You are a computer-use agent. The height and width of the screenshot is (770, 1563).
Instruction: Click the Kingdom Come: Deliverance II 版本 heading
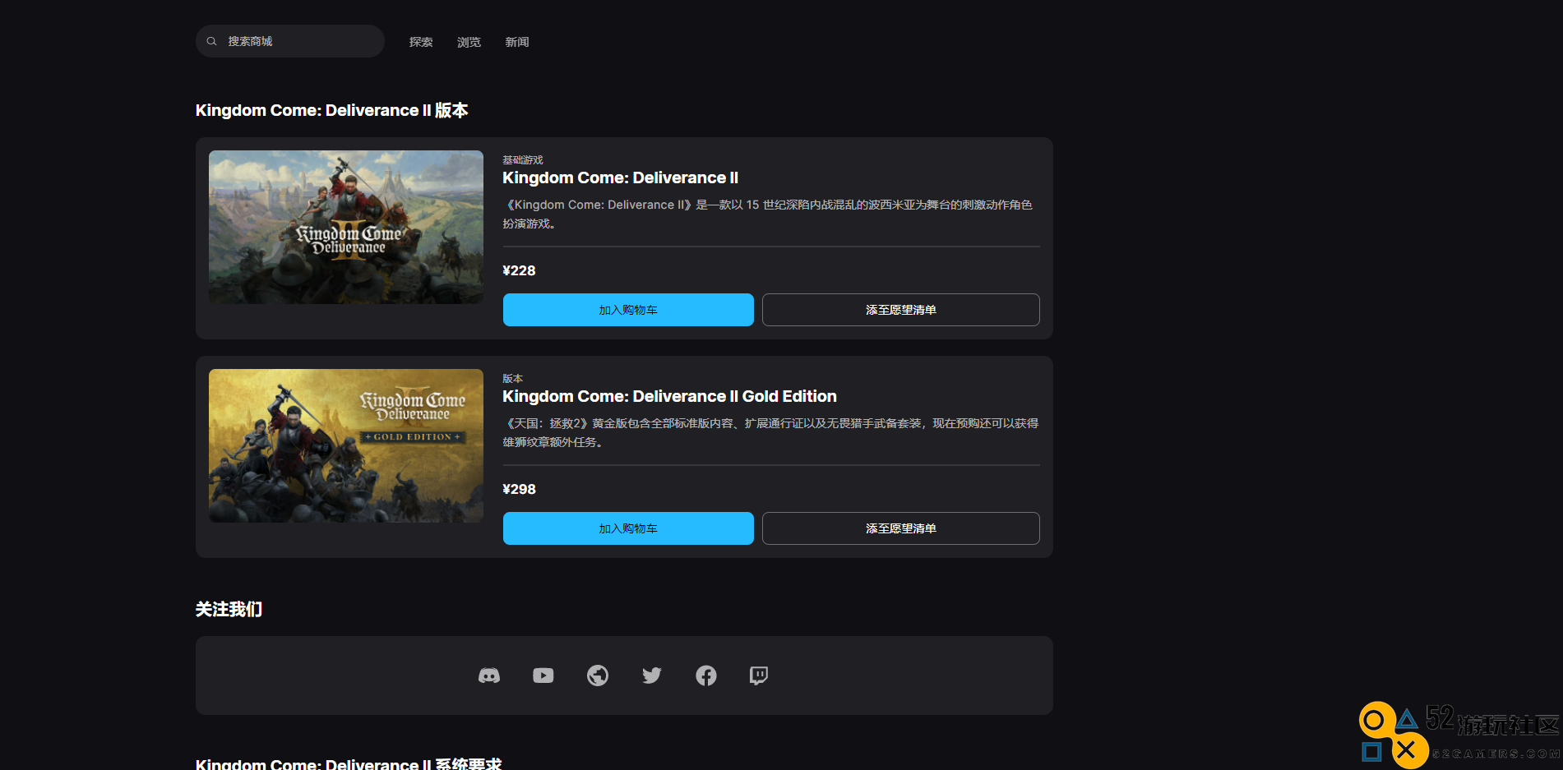(332, 110)
